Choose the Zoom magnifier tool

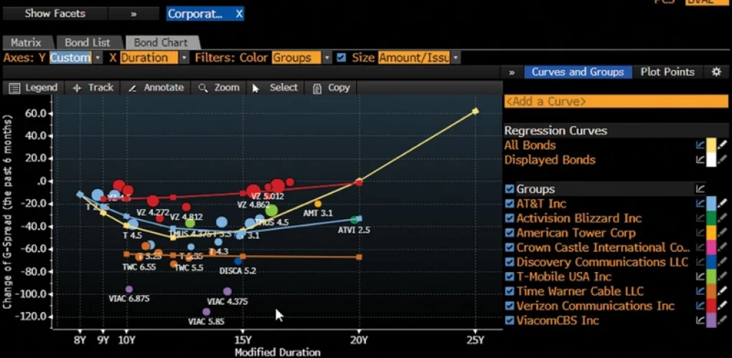pos(218,87)
